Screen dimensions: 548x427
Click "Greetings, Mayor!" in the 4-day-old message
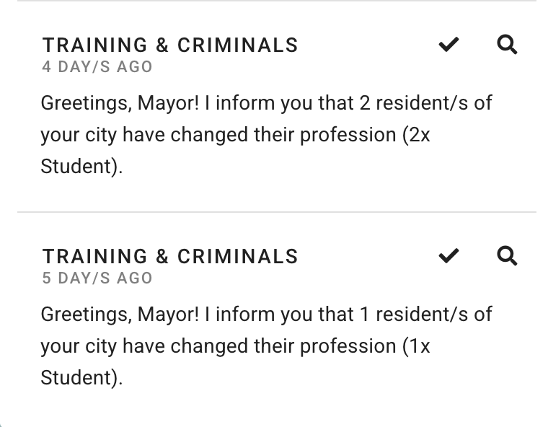tap(120, 104)
